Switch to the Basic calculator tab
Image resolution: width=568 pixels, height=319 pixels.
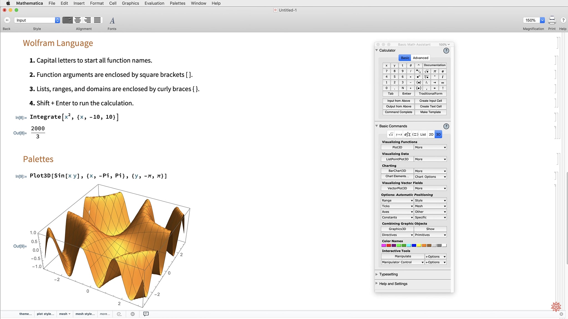405,57
